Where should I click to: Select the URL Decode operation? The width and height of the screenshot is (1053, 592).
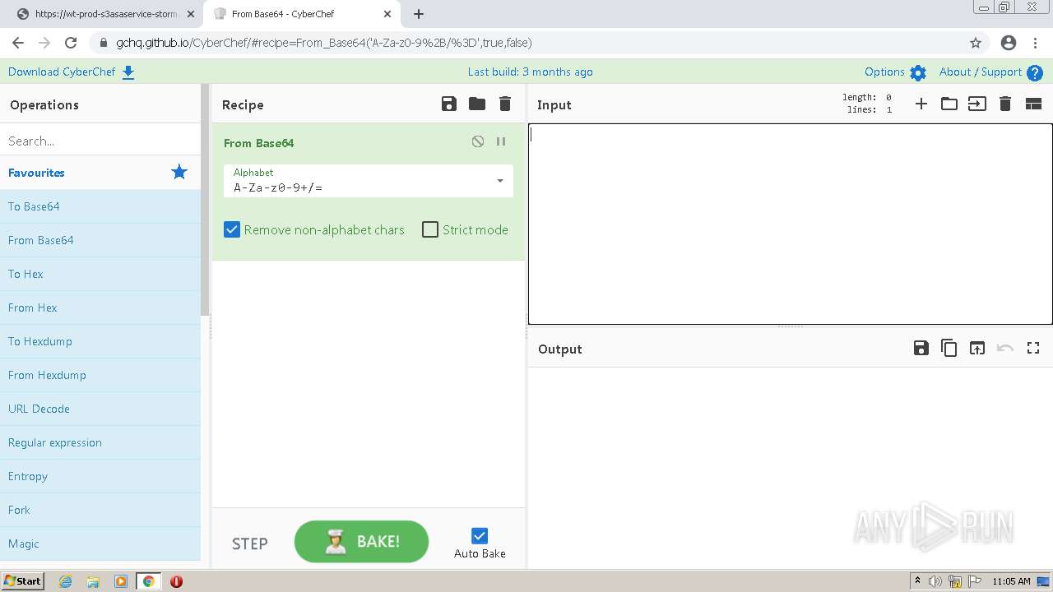coord(100,409)
